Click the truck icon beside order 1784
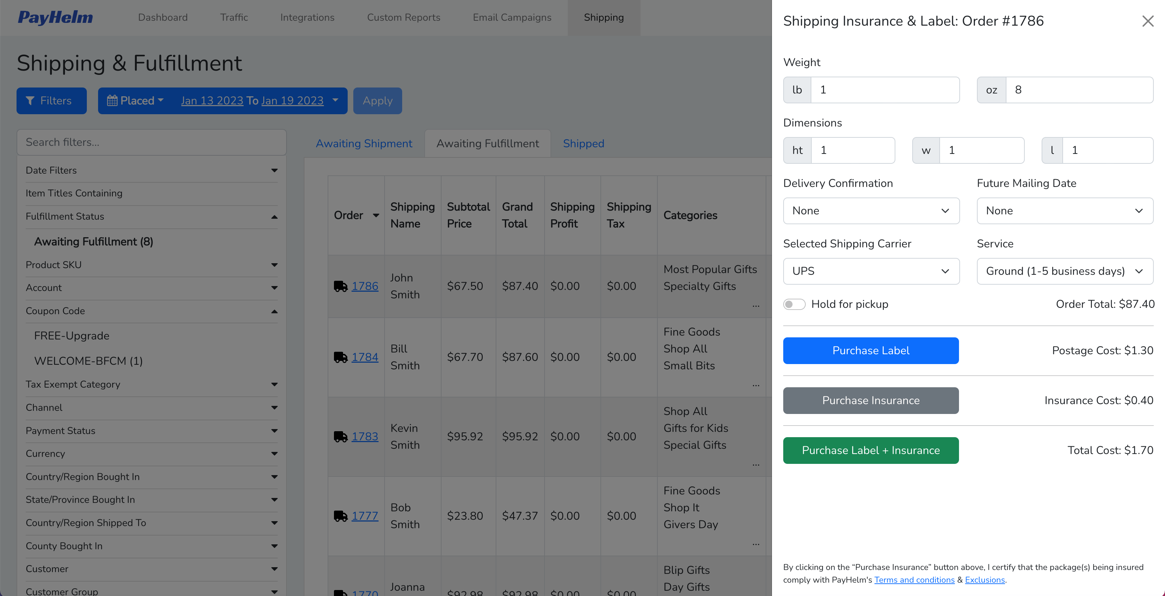Screen dimensions: 1165x596 tap(340, 357)
